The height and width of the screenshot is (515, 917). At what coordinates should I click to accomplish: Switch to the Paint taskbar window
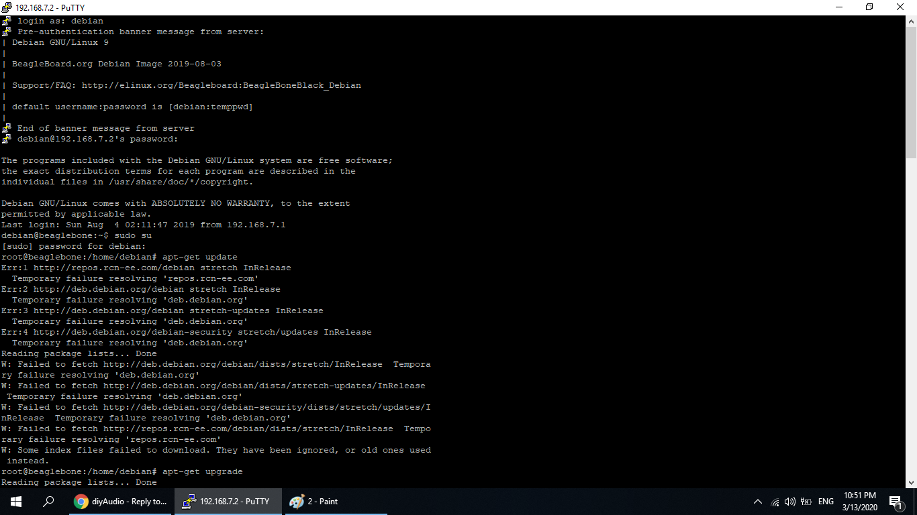pyautogui.click(x=335, y=502)
